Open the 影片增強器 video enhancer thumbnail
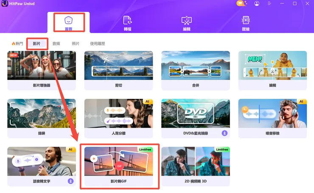The width and height of the screenshot is (314, 193). [42, 65]
